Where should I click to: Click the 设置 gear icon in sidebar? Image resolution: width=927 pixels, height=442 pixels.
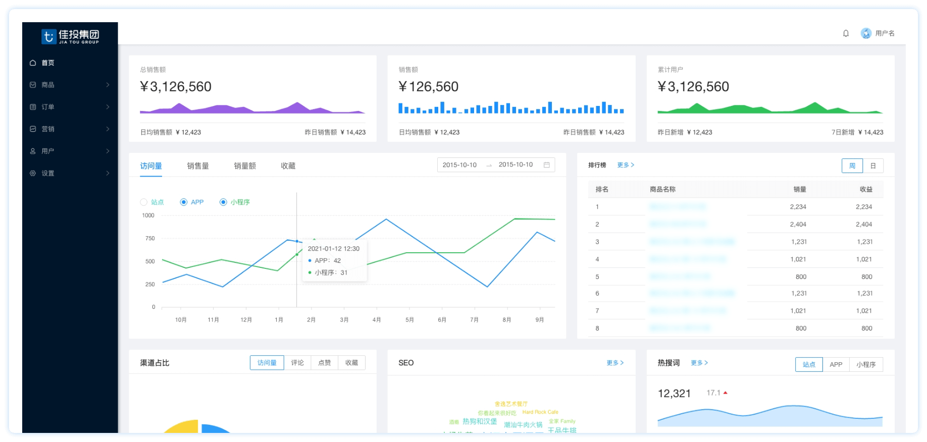(x=33, y=173)
